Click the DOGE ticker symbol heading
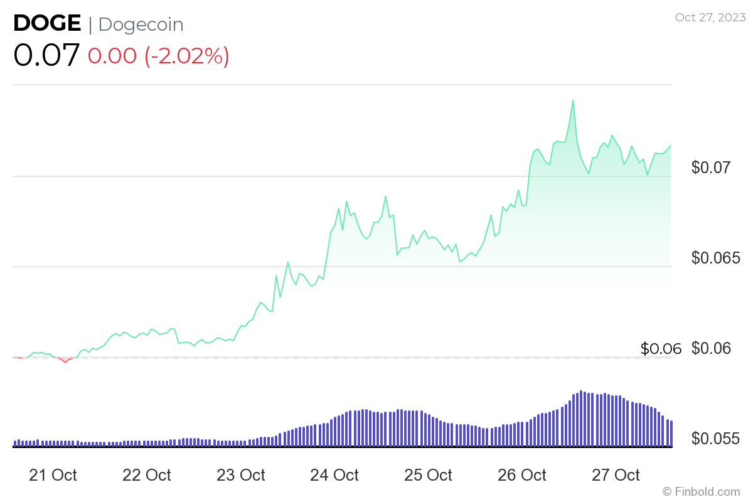The width and height of the screenshot is (753, 502). coord(47,24)
